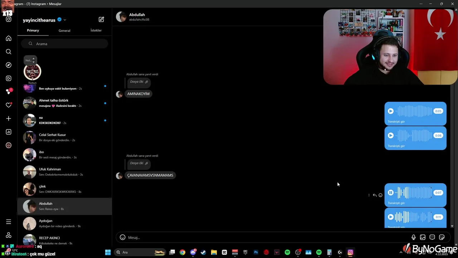This screenshot has height=258, width=458.
Task: Open RECEP AKINCI conversation
Action: pyautogui.click(x=65, y=240)
